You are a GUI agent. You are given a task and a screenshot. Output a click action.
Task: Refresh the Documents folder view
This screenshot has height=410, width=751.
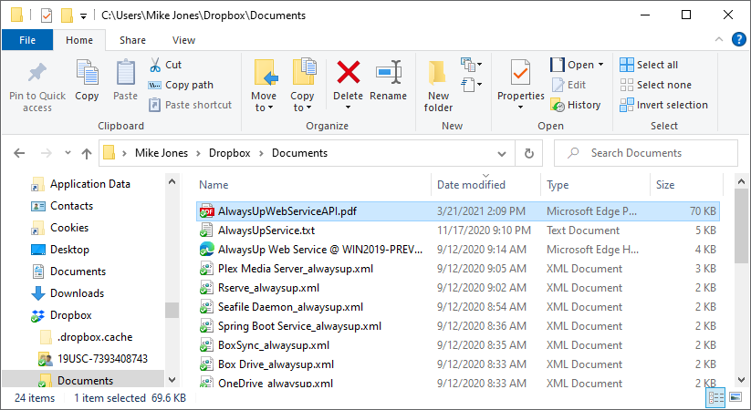[x=528, y=153]
